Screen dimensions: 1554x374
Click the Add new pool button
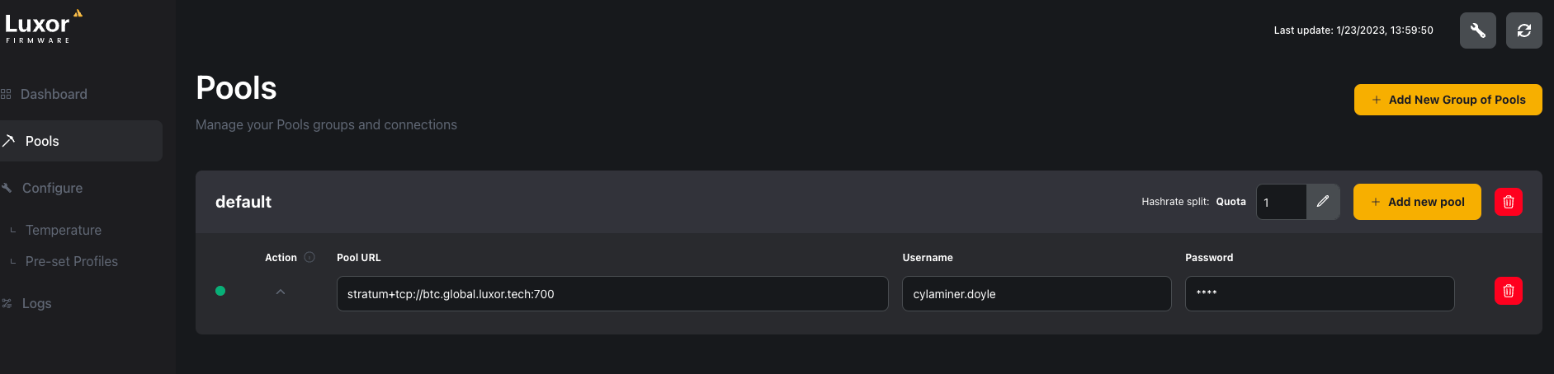pos(1417,202)
